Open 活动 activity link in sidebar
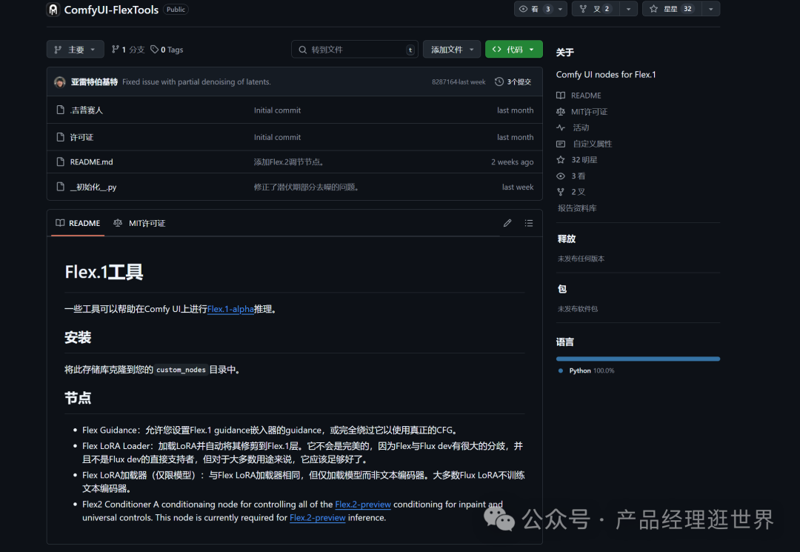The height and width of the screenshot is (552, 800). [573, 127]
